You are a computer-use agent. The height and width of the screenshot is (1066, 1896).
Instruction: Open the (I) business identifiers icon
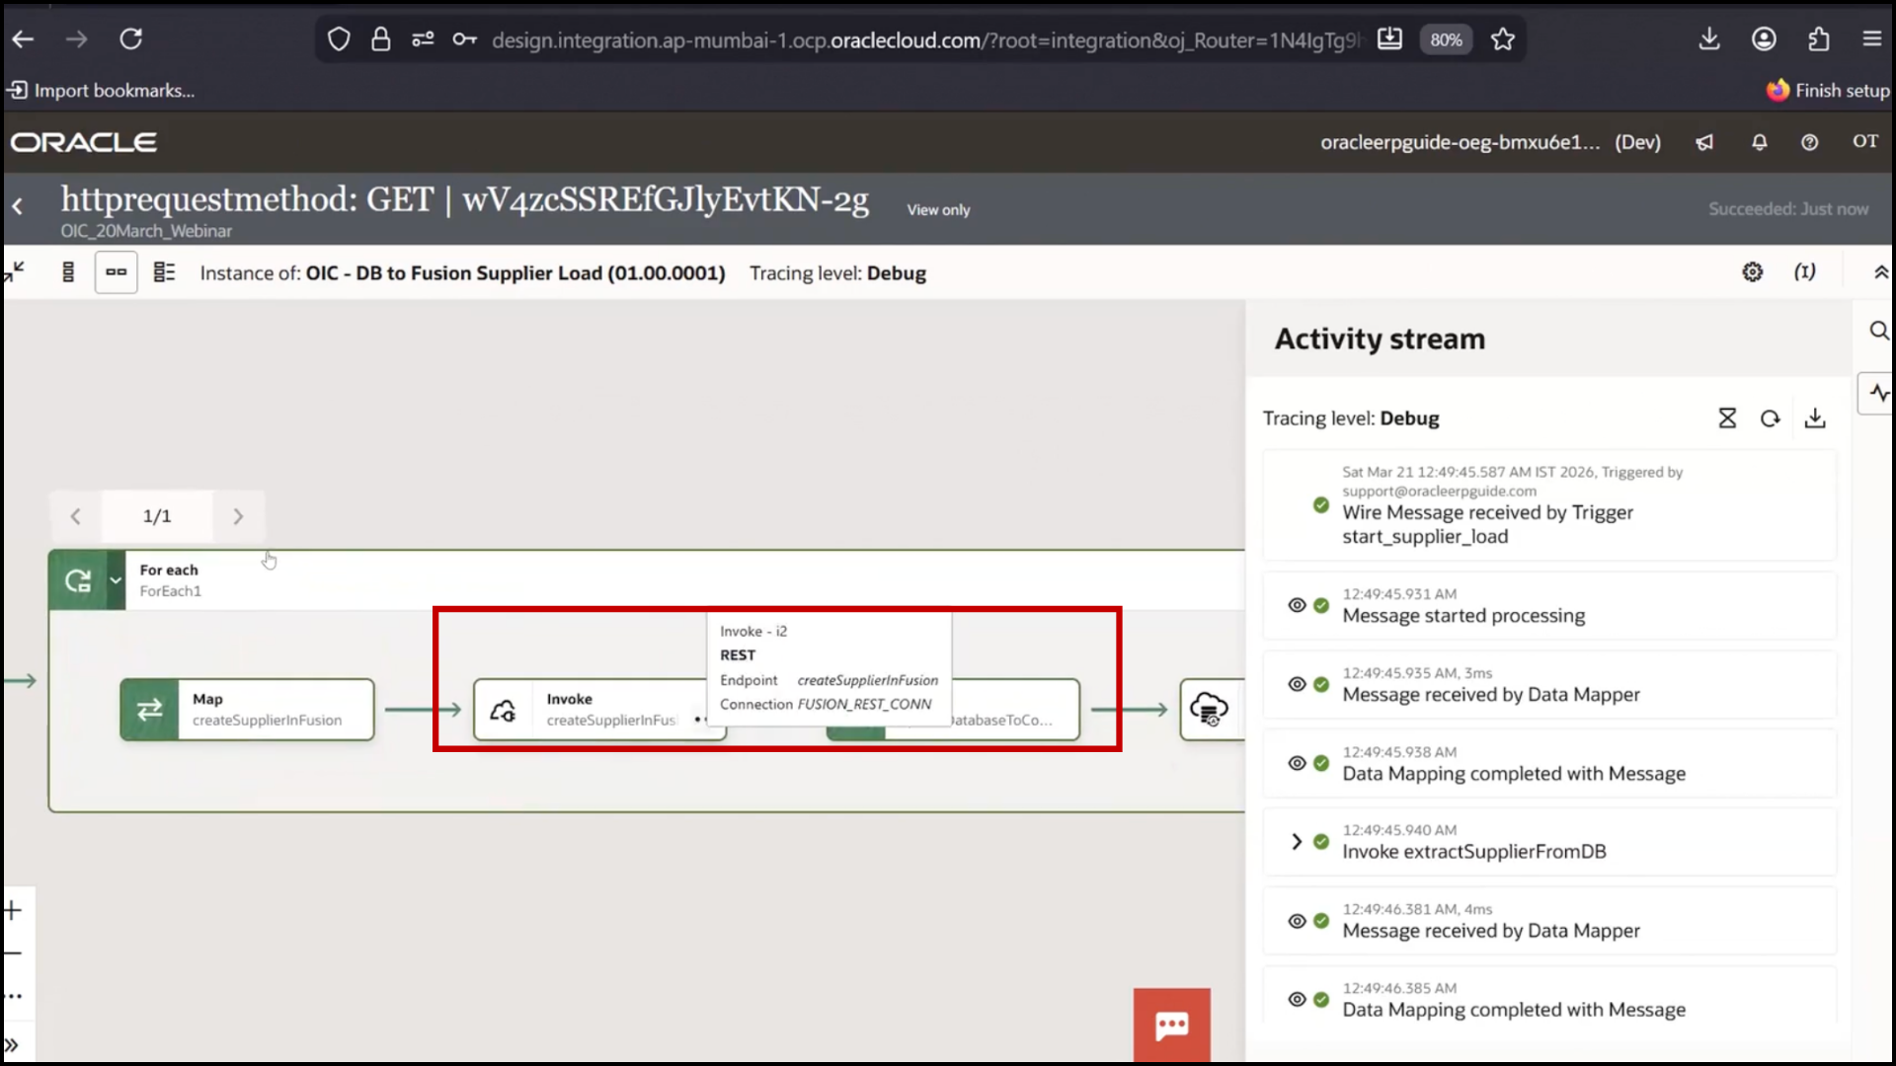1804,272
